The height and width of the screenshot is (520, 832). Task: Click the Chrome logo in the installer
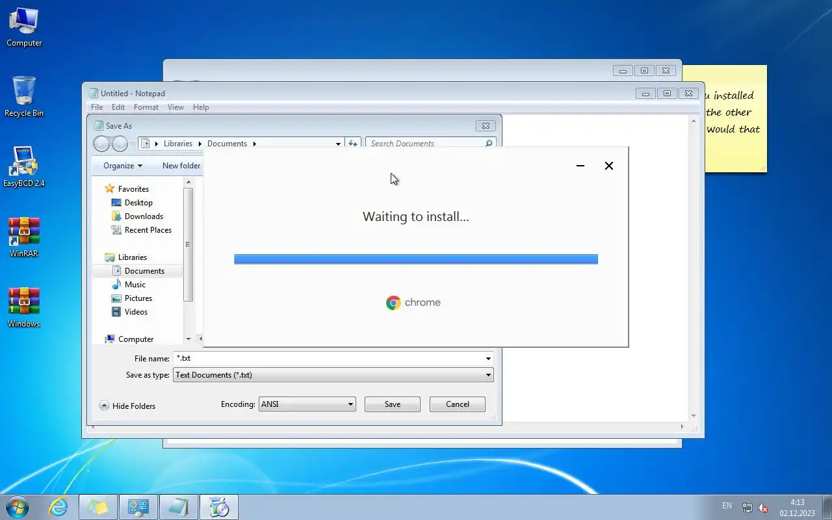tap(393, 303)
